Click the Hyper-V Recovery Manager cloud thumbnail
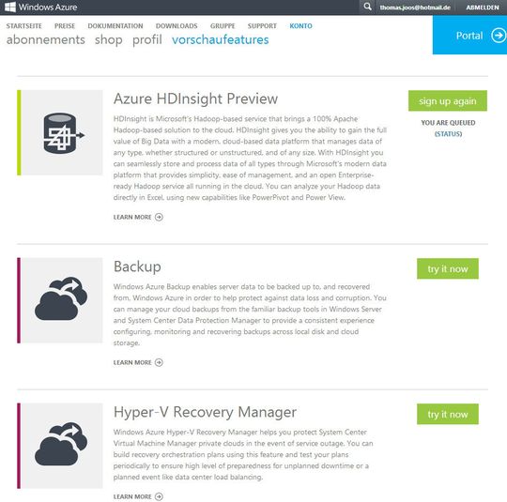The width and height of the screenshot is (507, 502). [61, 445]
